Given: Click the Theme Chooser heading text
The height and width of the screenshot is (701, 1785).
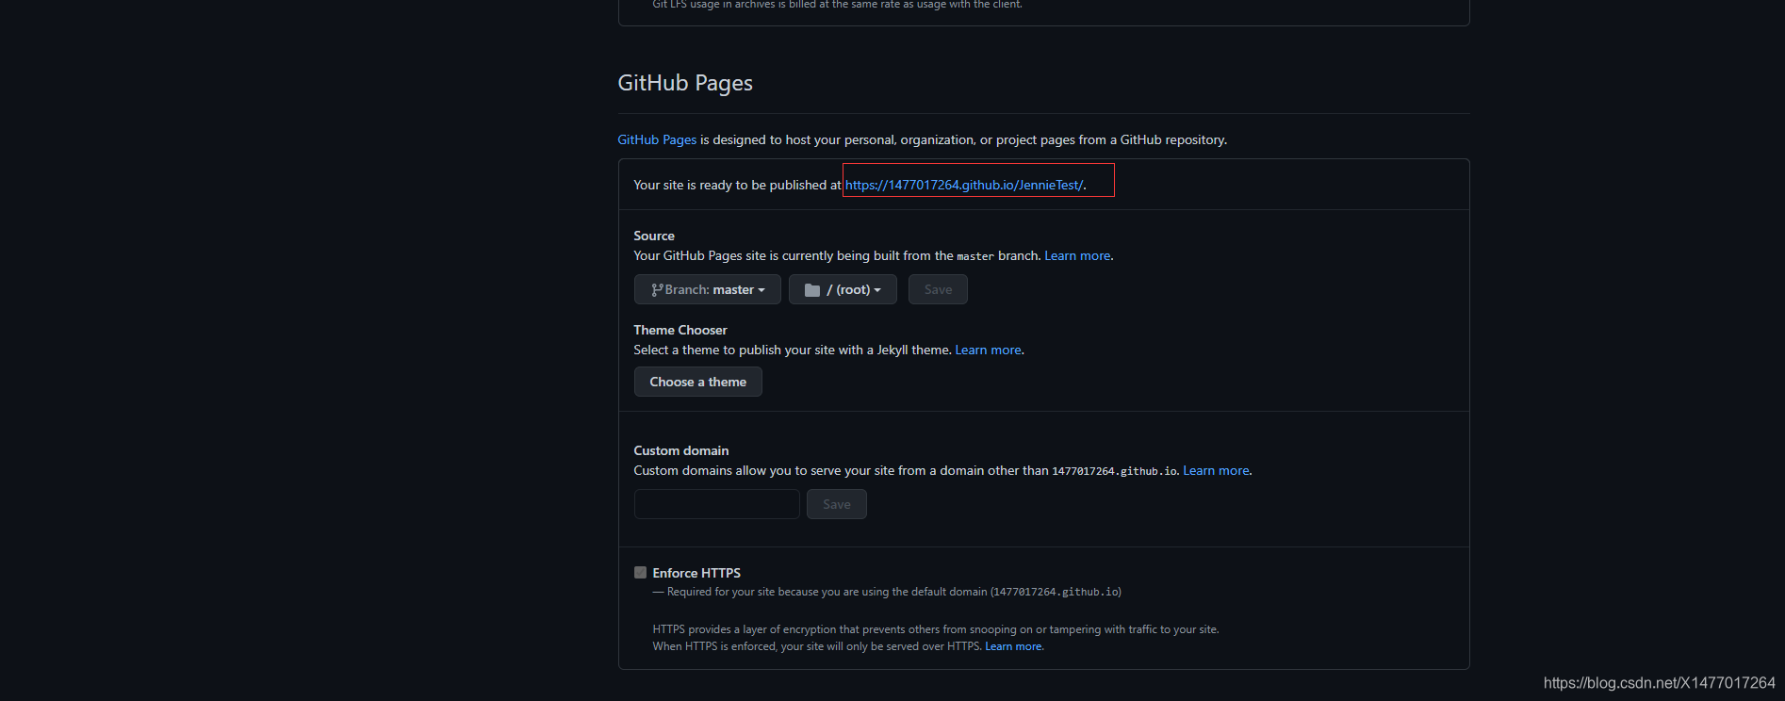Looking at the screenshot, I should click(x=680, y=330).
